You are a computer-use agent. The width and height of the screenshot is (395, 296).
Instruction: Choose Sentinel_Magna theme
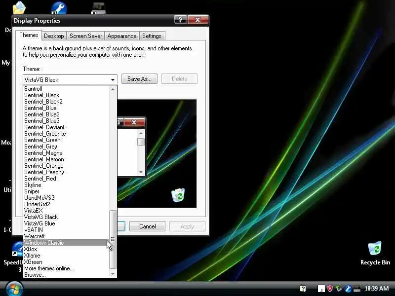(67, 153)
